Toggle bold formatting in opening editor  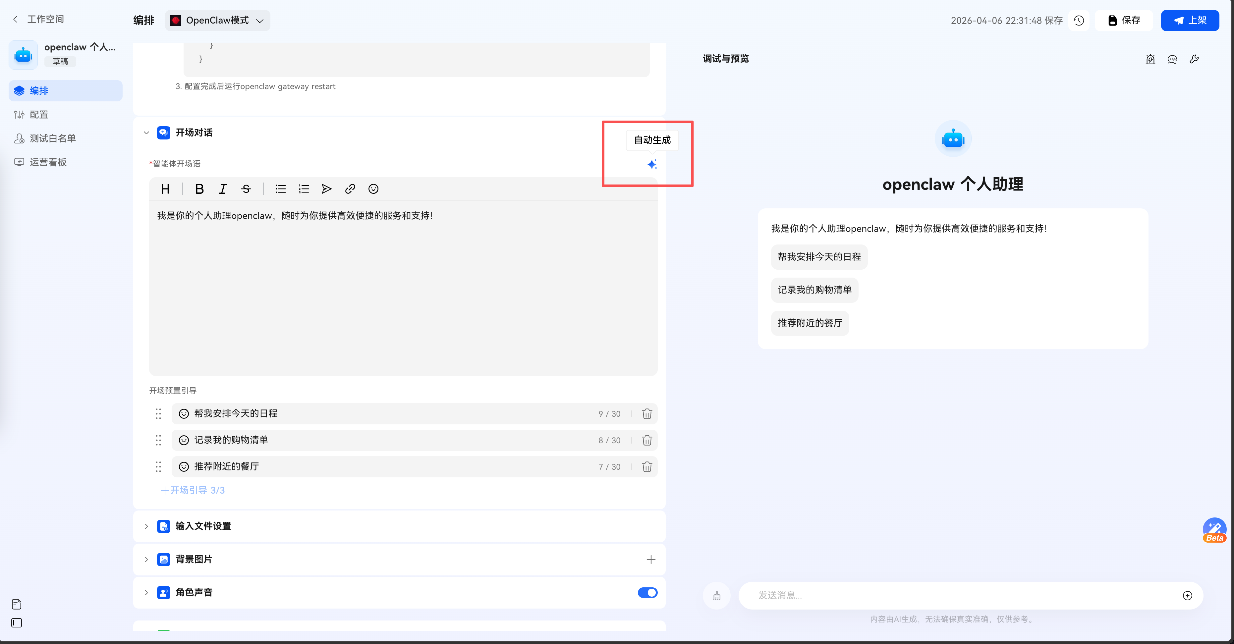click(200, 189)
